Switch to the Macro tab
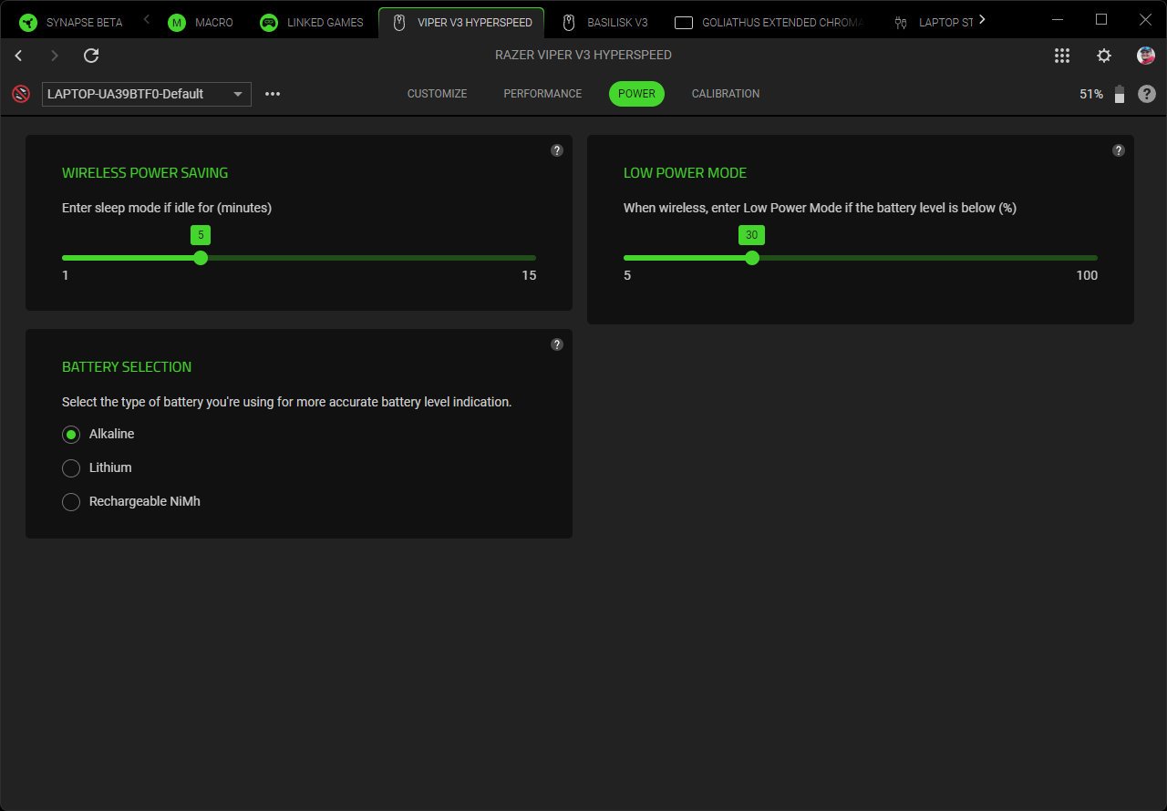This screenshot has width=1167, height=811. 201,22
